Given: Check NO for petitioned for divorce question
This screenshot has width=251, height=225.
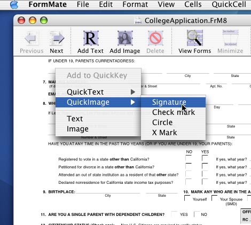Looking at the screenshot, I should click(189, 166).
